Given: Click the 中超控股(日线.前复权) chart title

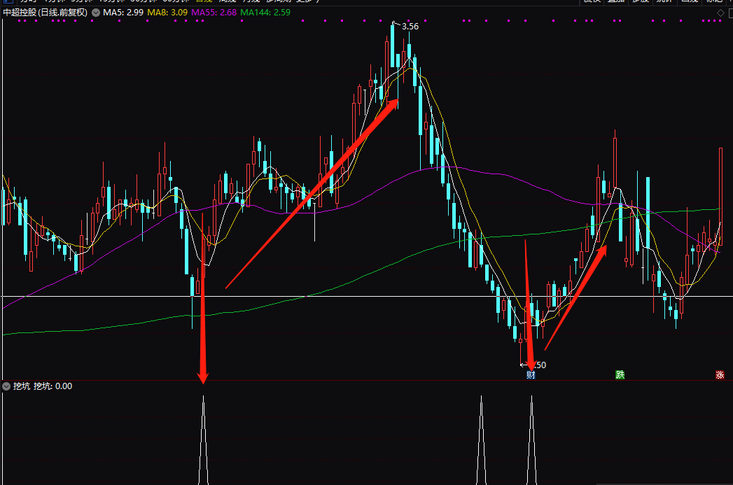Looking at the screenshot, I should coord(45,13).
